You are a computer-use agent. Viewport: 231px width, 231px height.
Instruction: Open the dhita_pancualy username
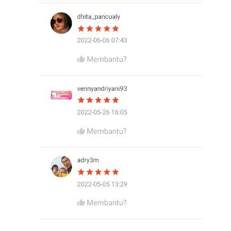98,17
